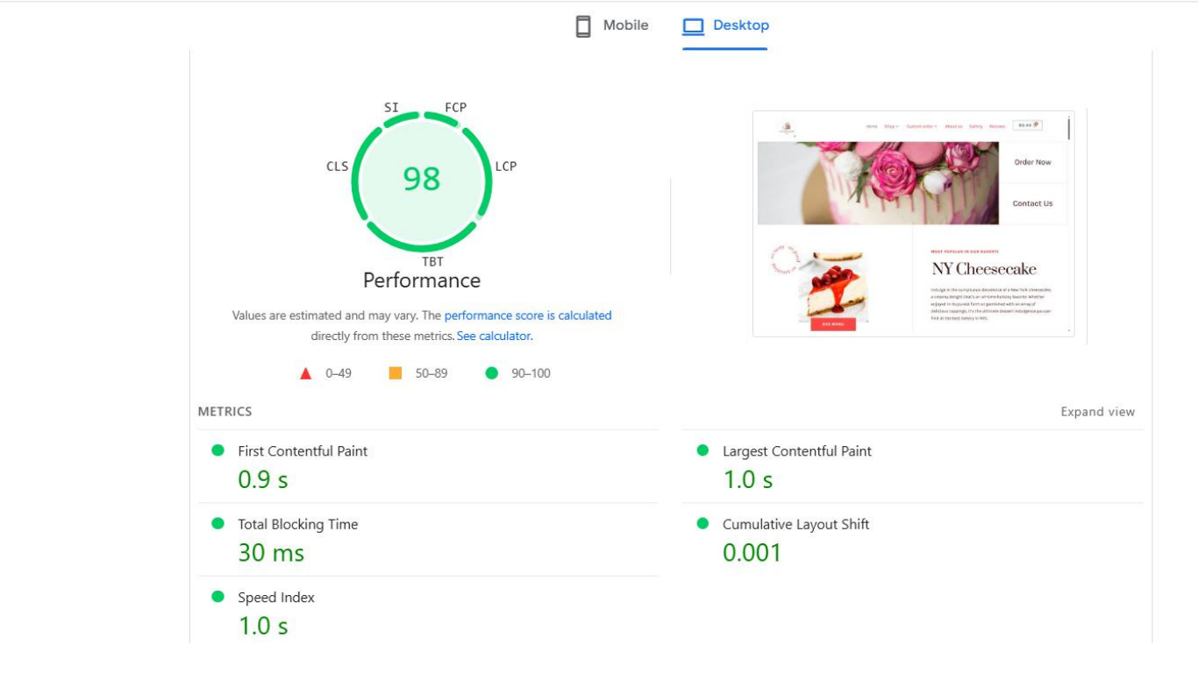Click the green dot beside Cumulative Layout Shift
Image resolution: width=1198 pixels, height=673 pixels.
pyautogui.click(x=702, y=523)
